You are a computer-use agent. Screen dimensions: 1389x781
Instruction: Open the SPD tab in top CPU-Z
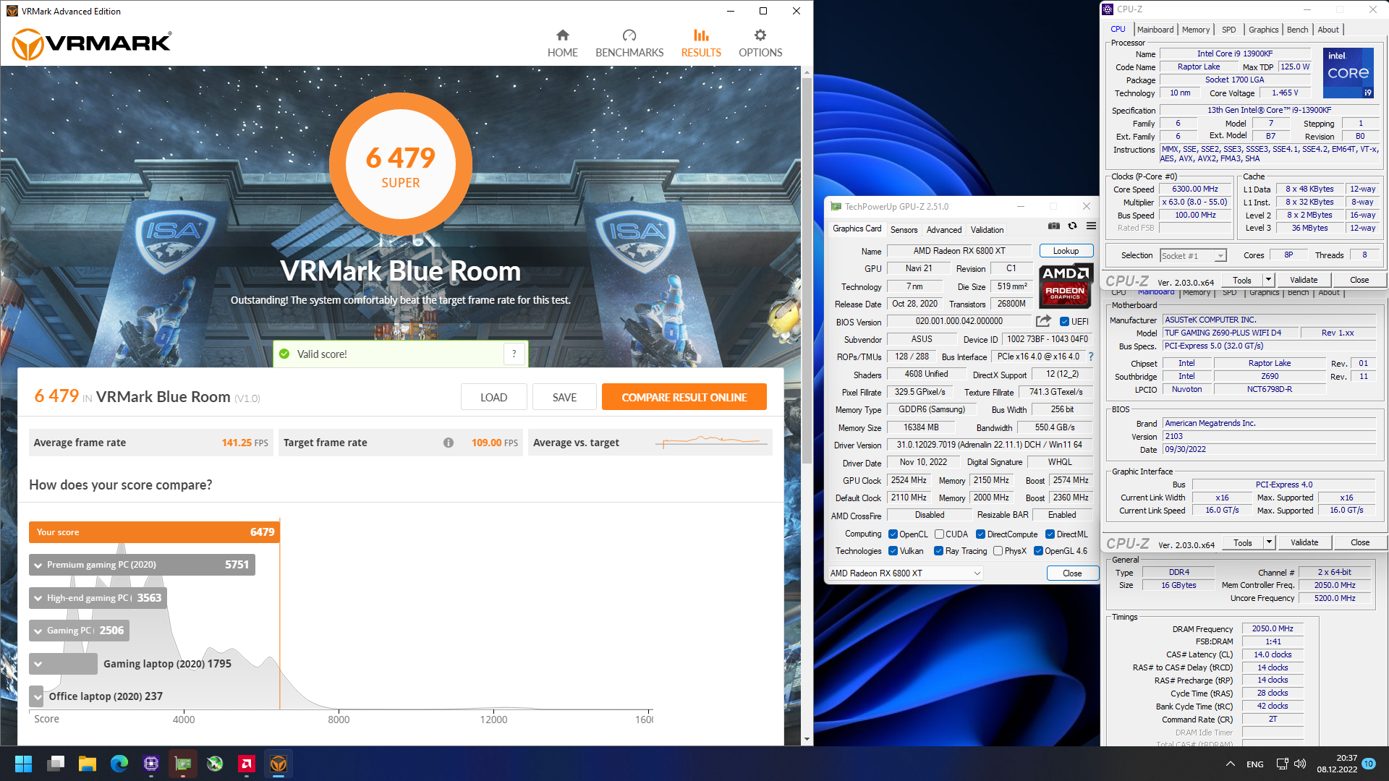[x=1228, y=30]
